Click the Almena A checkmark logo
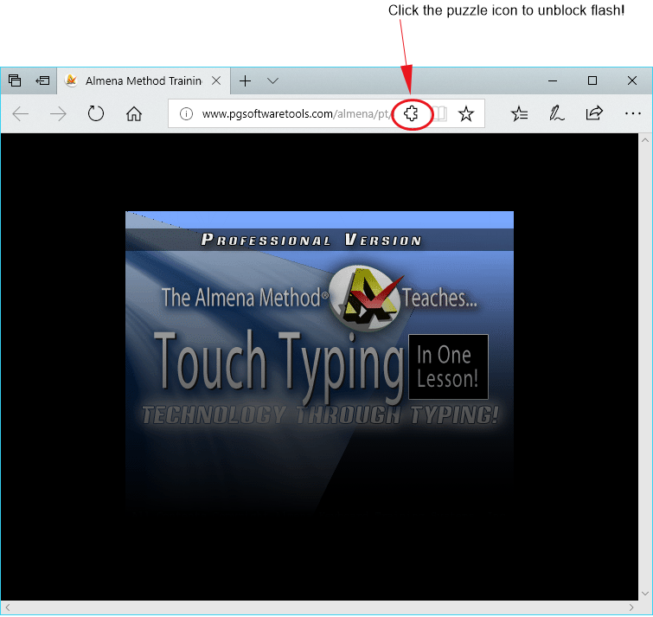This screenshot has width=653, height=617. 366,299
